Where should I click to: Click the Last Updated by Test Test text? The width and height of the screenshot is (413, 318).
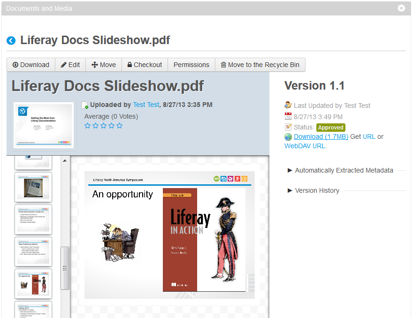pos(332,106)
